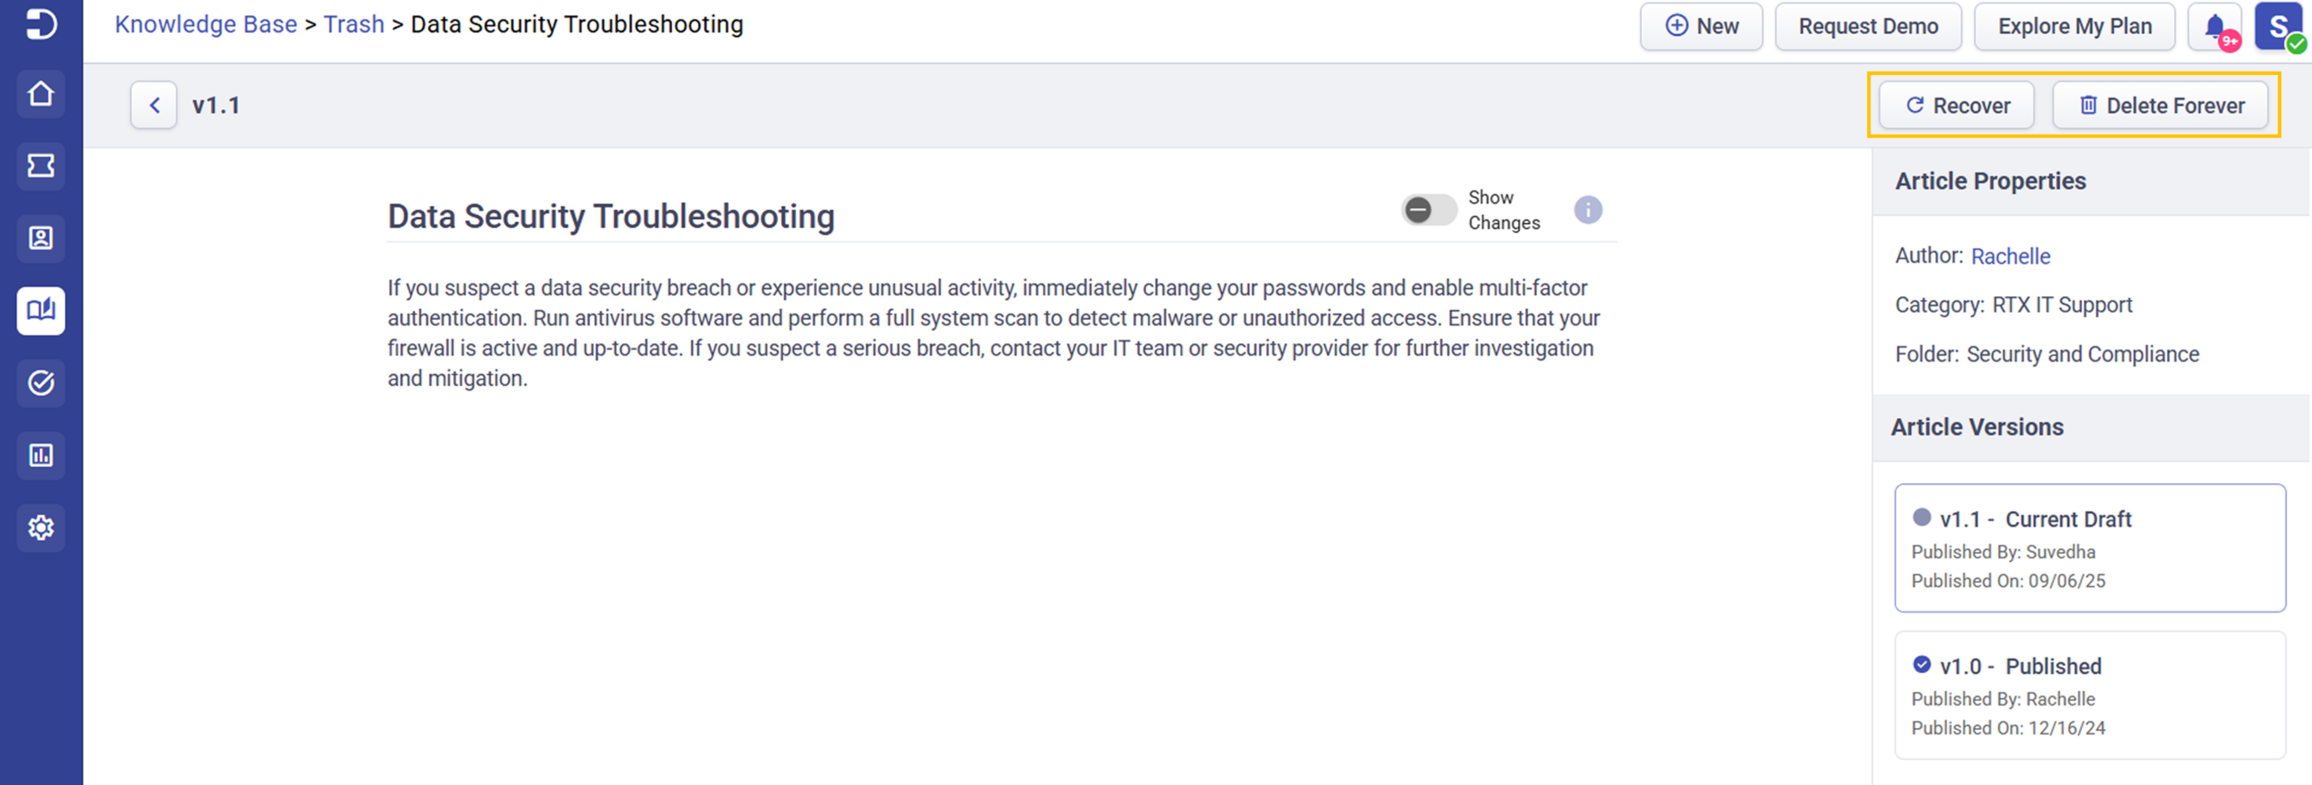Click the Knowledge Base breadcrumb link
This screenshot has height=785, width=2312.
(x=206, y=24)
